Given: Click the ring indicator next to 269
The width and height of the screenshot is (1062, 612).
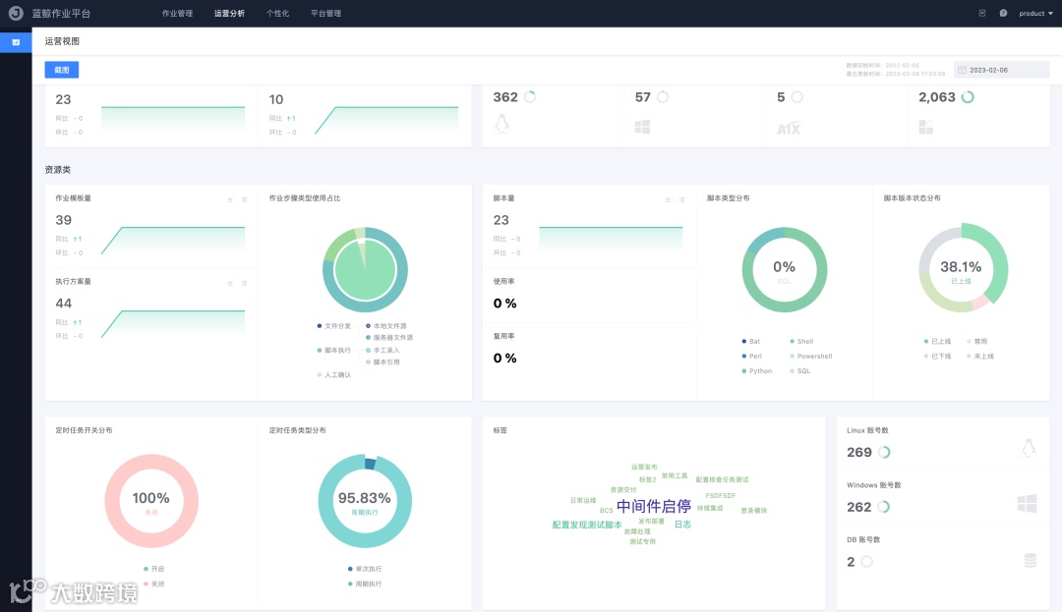Looking at the screenshot, I should (884, 452).
